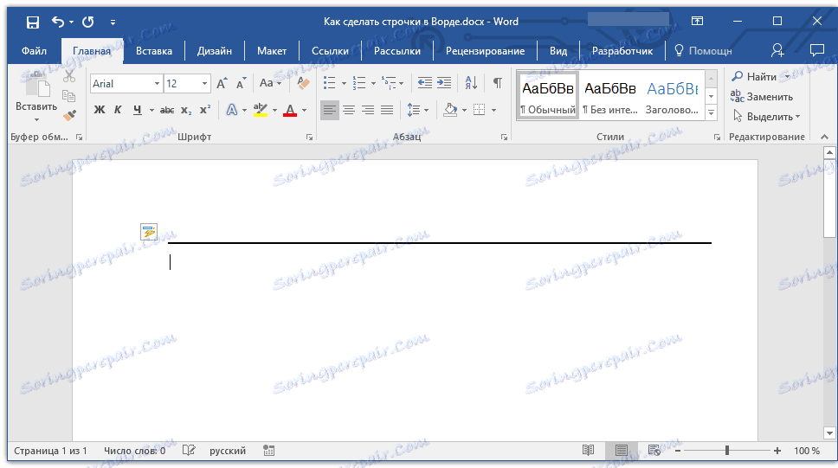838x468 pixels.
Task: Toggle paragraph marks ¶ display
Action: click(x=498, y=83)
